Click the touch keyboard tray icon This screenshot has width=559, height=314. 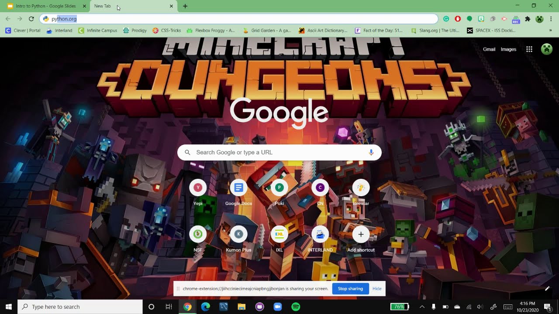point(508,307)
